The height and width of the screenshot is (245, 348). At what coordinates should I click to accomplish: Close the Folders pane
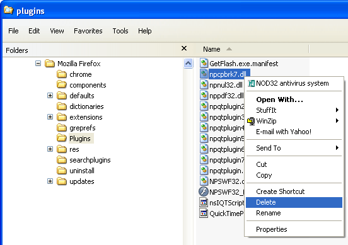(x=184, y=48)
